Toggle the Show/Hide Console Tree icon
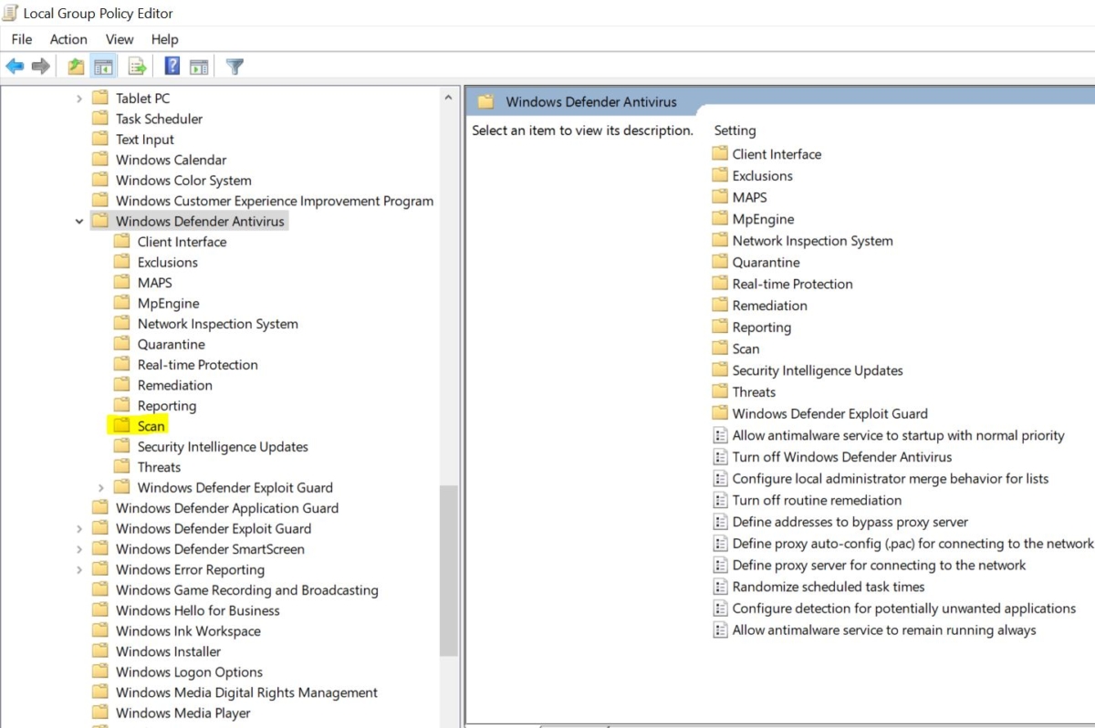The image size is (1095, 728). [x=104, y=66]
